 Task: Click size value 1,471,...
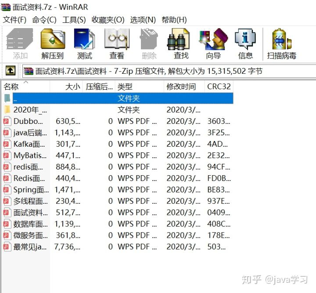coord(67,190)
